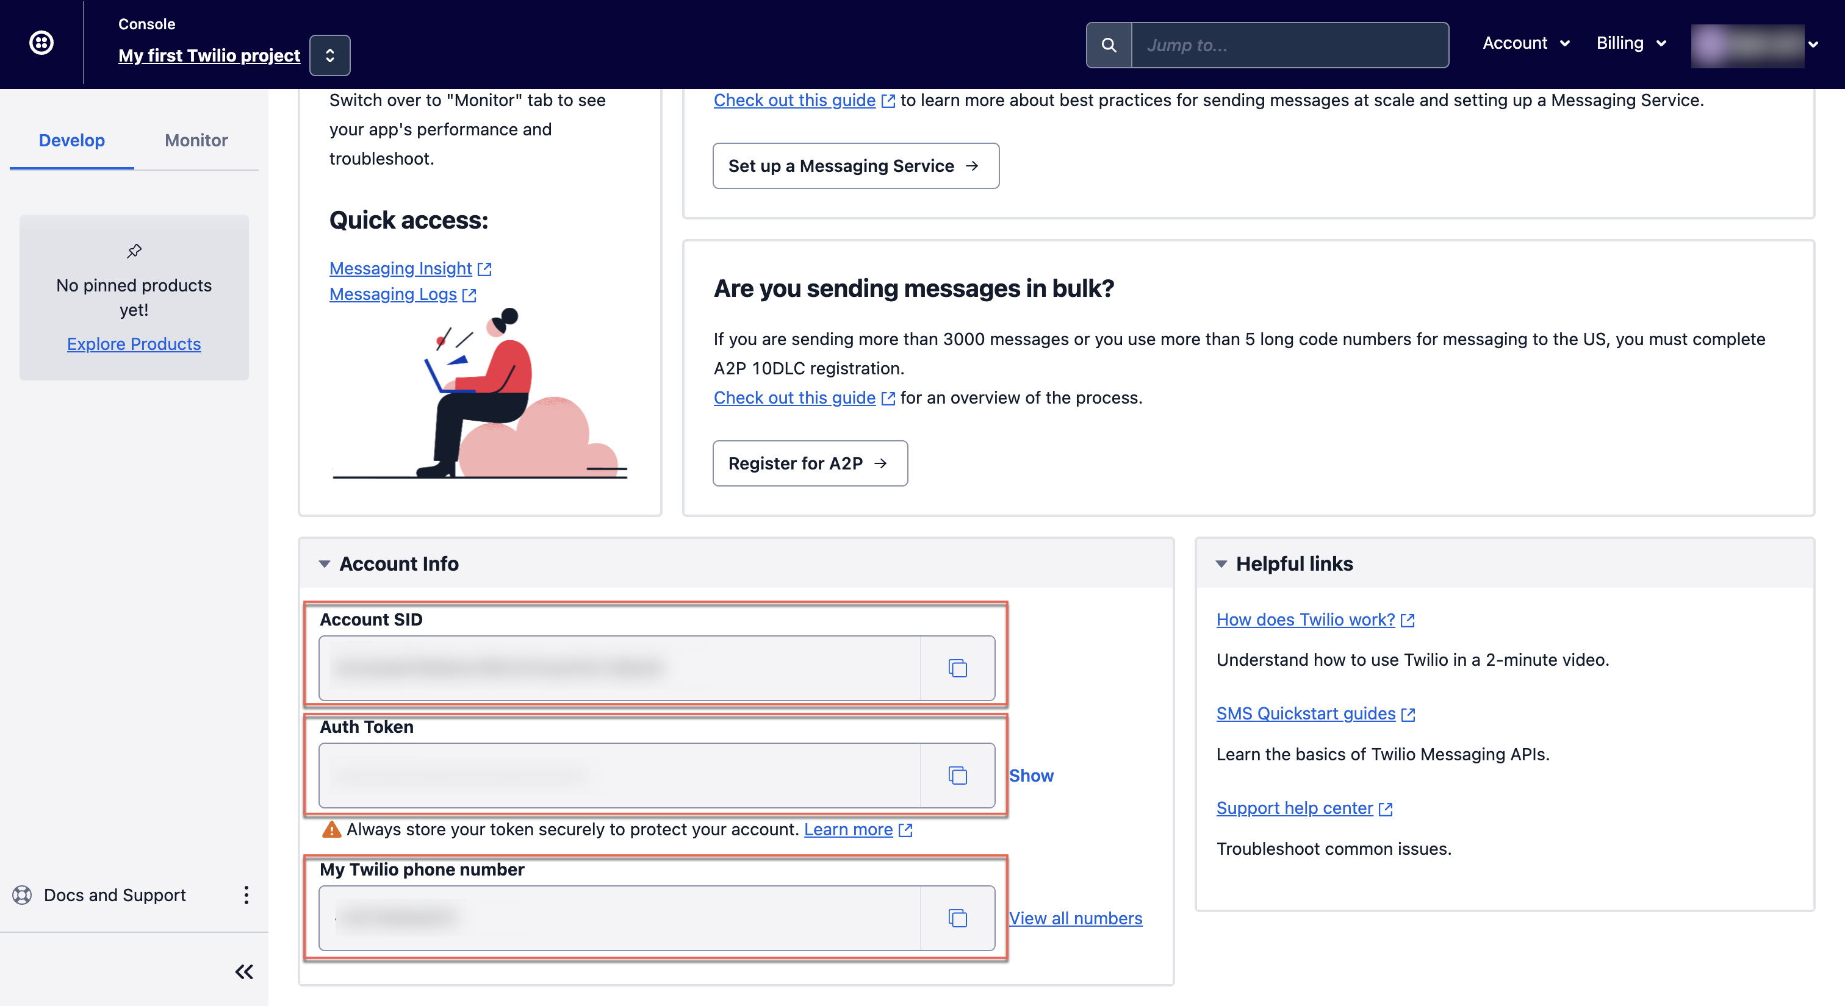Click external icon beside SMS Quickstart guides
The image size is (1845, 1006).
[x=1408, y=715]
